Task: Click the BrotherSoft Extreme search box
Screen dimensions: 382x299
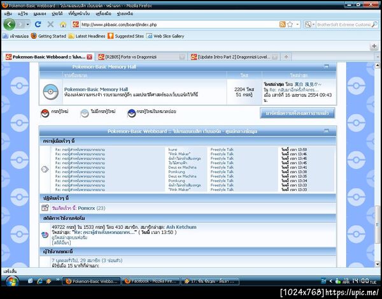Action: coord(344,24)
